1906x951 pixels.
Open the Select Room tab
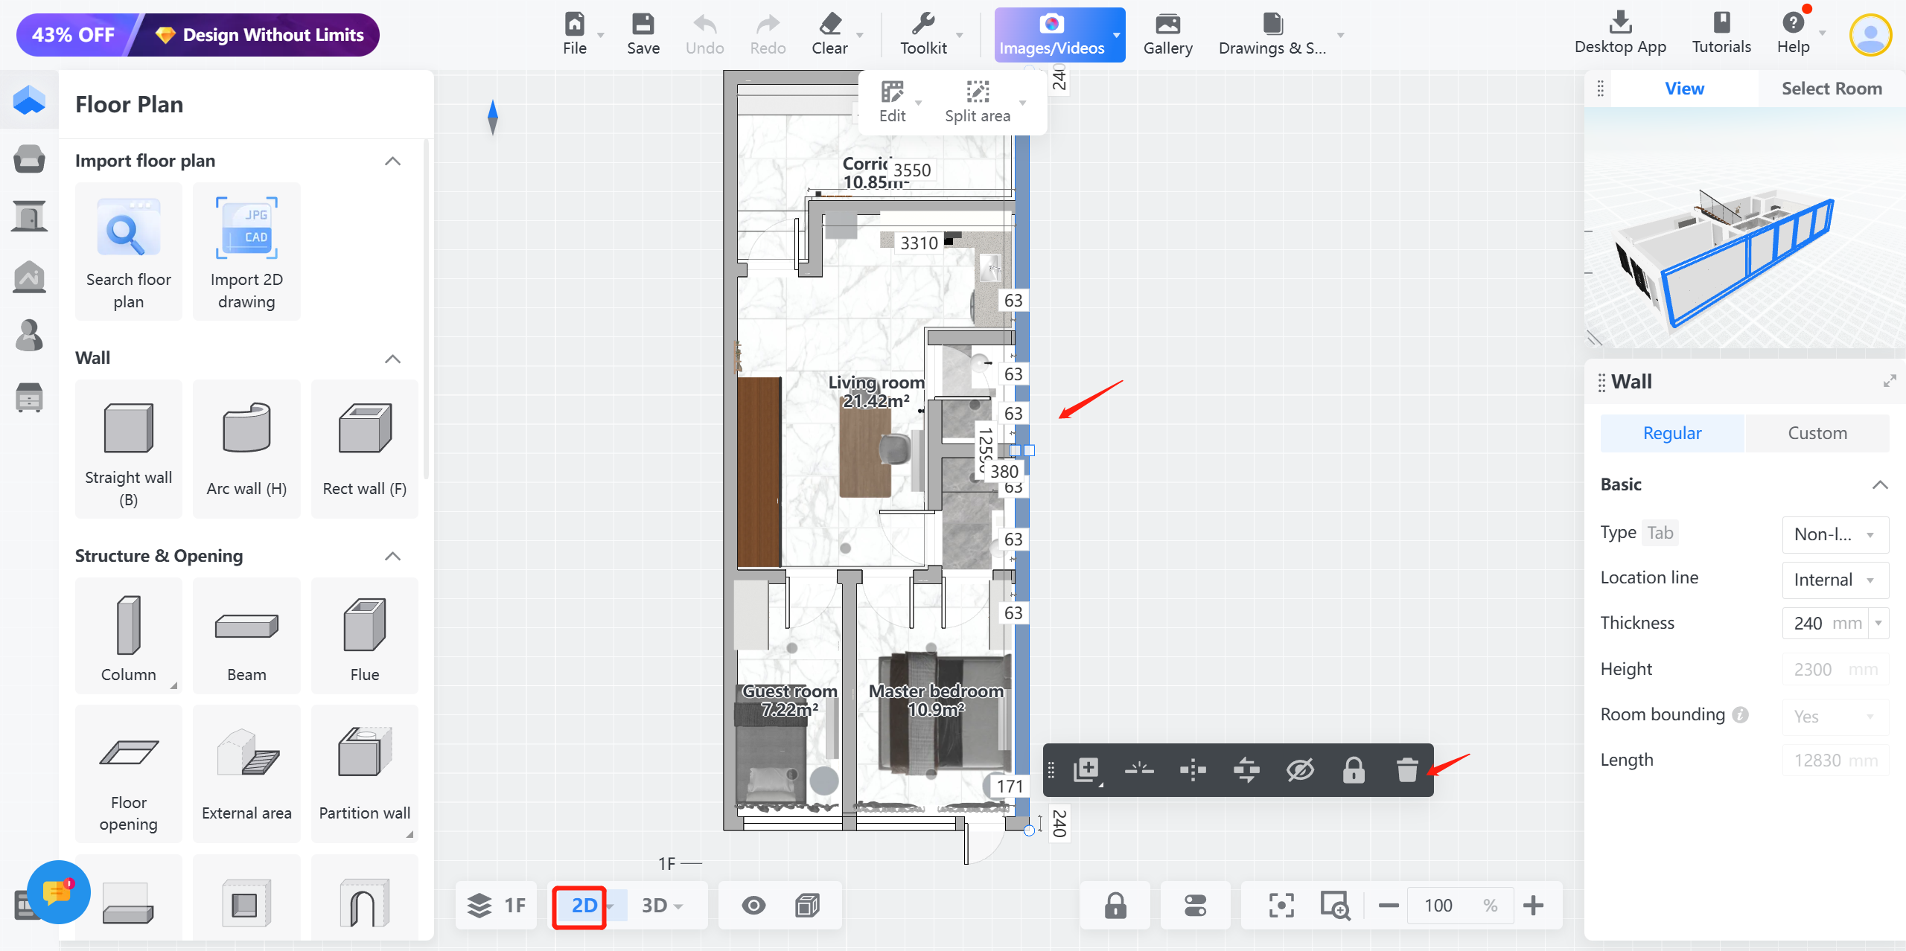coord(1831,89)
